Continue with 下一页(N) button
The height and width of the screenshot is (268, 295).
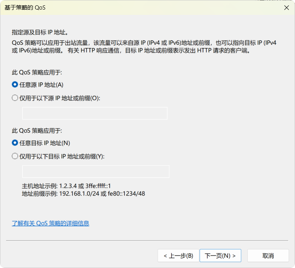pyautogui.click(x=220, y=255)
